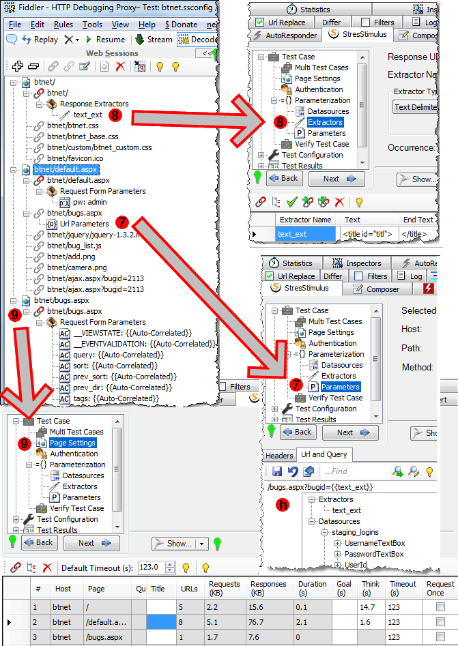This screenshot has height=646, width=458.
Task: Click the yellow lightbulb in Url and Query toolbar
Action: (429, 471)
